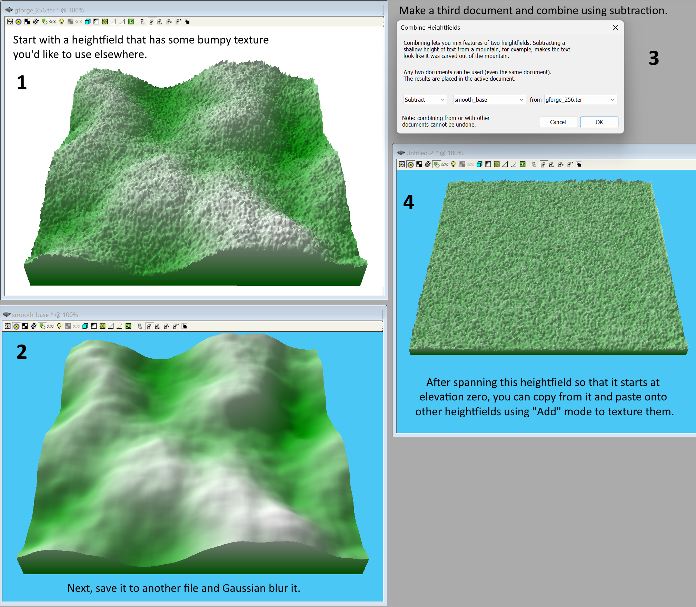Click the smooth_base window title bar to focus it
Image resolution: width=696 pixels, height=607 pixels.
138,315
